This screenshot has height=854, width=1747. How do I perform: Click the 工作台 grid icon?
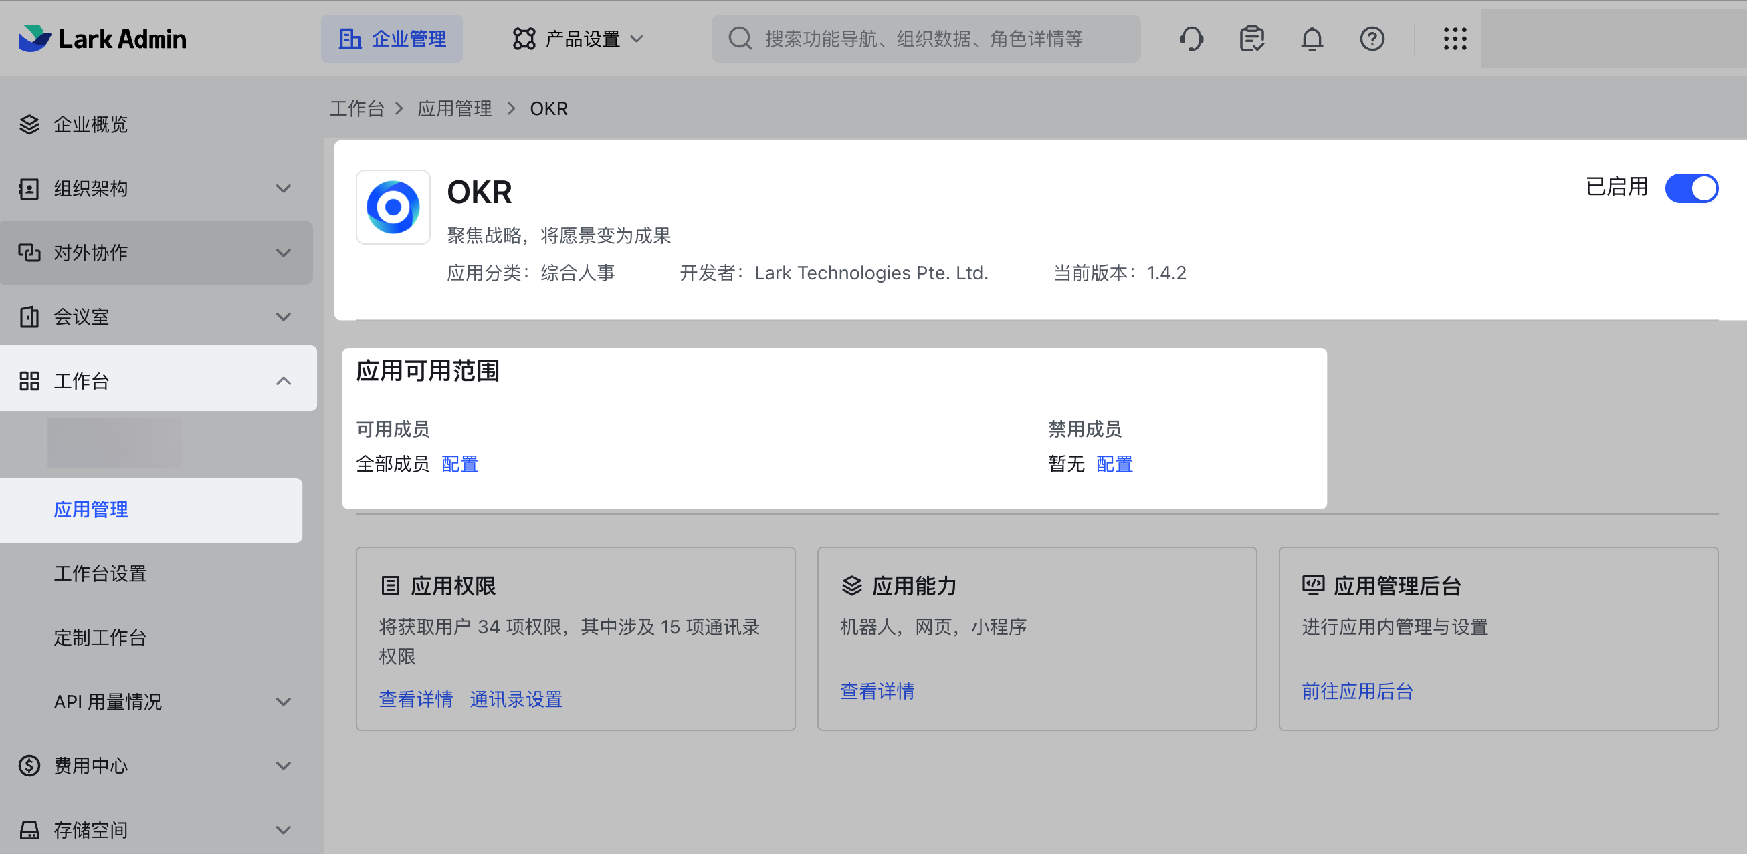[x=29, y=381]
